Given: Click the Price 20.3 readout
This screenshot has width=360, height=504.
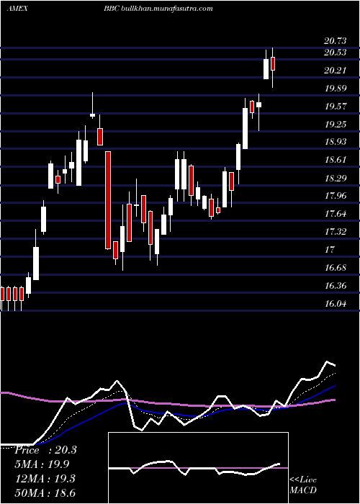Looking at the screenshot, I should (45, 450).
